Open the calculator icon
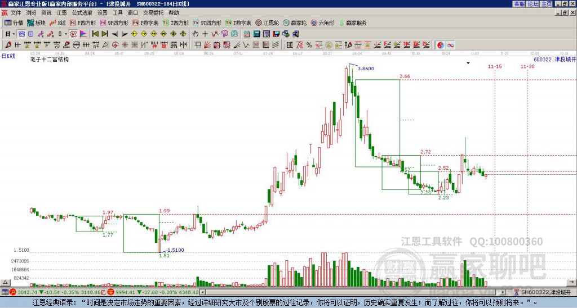577x308 pixels. (x=256, y=34)
